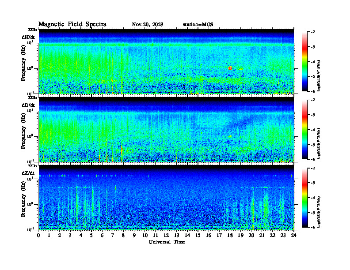Click inside the dZ/dt spectrogram plot
Viewport: 350px width, 270px height.
(x=166, y=198)
